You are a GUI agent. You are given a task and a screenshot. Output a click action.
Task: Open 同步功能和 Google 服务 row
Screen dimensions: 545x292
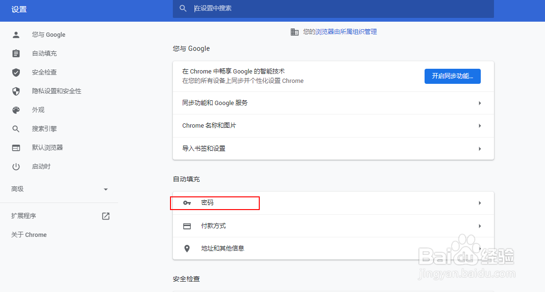pyautogui.click(x=333, y=103)
